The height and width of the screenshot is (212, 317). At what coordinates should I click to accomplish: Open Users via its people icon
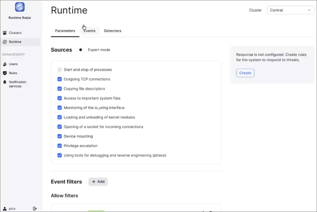click(5, 64)
